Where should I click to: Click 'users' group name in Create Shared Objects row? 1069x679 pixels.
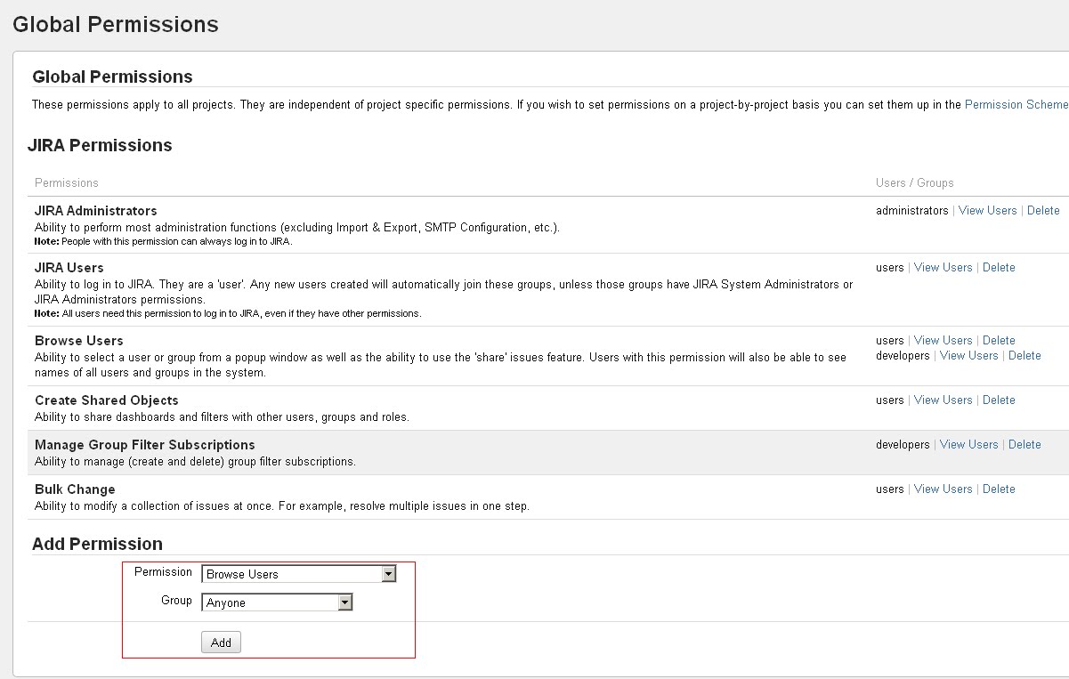pos(890,400)
